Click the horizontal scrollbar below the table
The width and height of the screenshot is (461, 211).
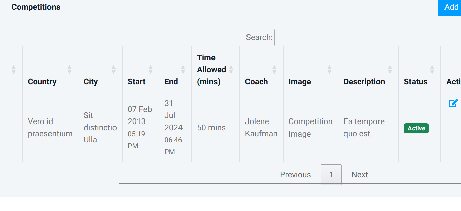tap(290, 183)
